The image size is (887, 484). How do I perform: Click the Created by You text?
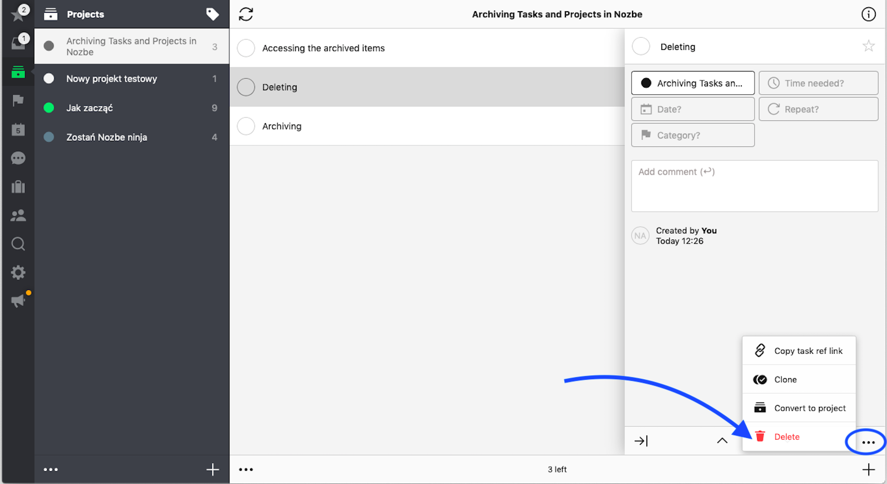point(686,231)
